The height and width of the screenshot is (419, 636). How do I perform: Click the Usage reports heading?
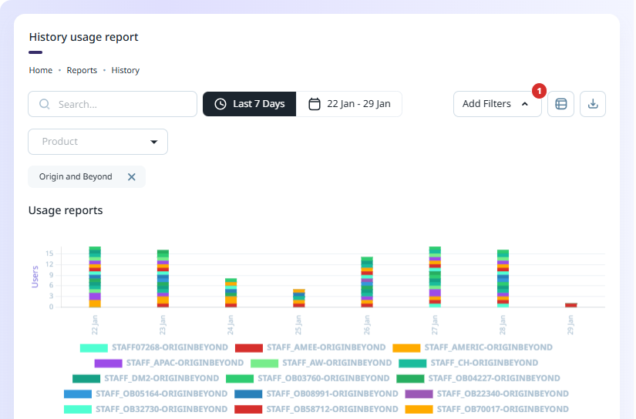pyautogui.click(x=66, y=211)
